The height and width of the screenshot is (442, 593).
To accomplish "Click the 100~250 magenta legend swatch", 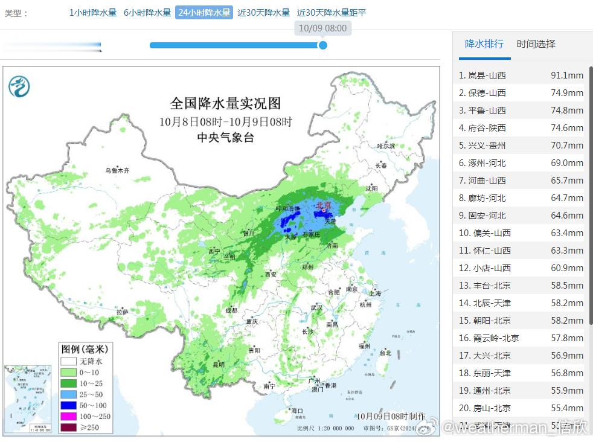I will (x=68, y=416).
